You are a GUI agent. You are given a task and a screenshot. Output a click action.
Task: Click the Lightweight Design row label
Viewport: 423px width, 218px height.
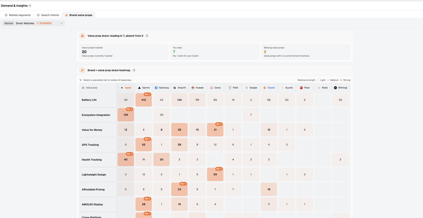pyautogui.click(x=94, y=175)
